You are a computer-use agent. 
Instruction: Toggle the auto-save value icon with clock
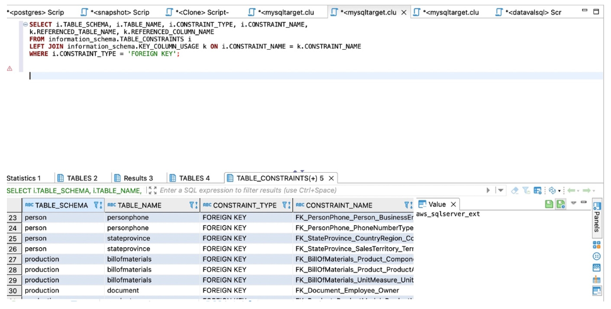[561, 204]
